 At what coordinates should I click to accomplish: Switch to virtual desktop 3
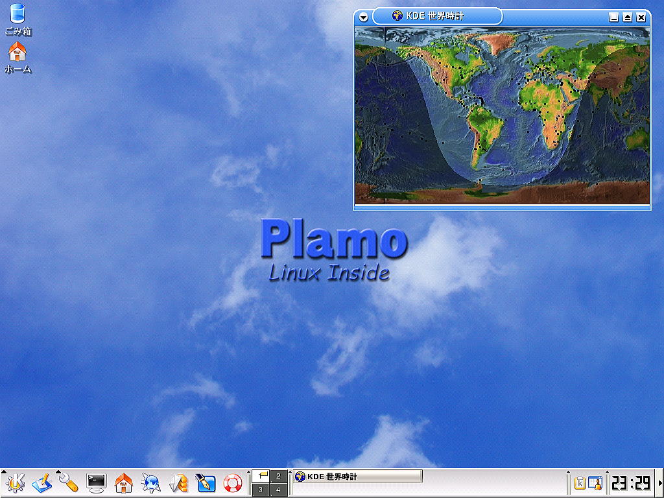point(261,490)
